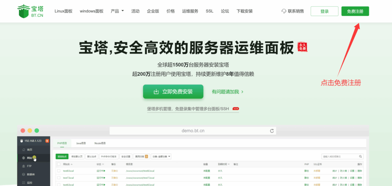Click the 修改默认页 button

(77, 157)
